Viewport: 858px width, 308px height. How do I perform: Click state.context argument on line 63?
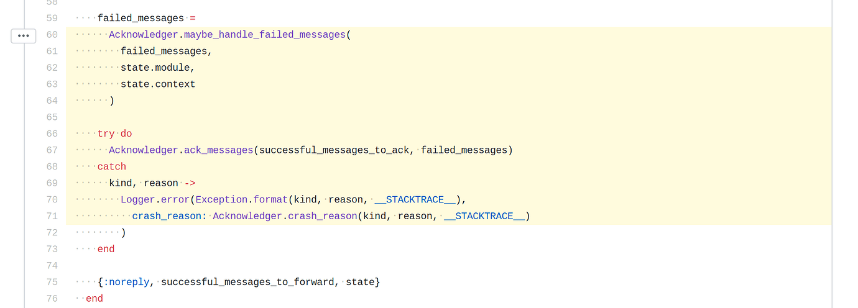[x=158, y=84]
